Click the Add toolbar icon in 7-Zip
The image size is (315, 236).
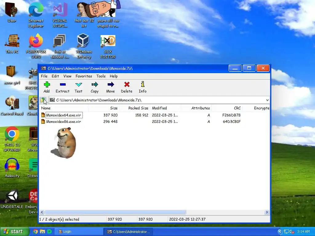47,87
